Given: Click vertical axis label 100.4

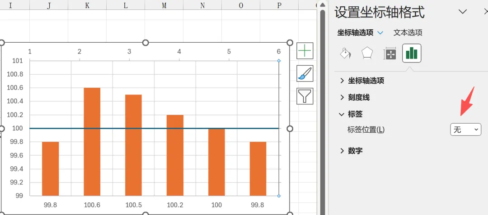Looking at the screenshot, I should click(x=15, y=101).
